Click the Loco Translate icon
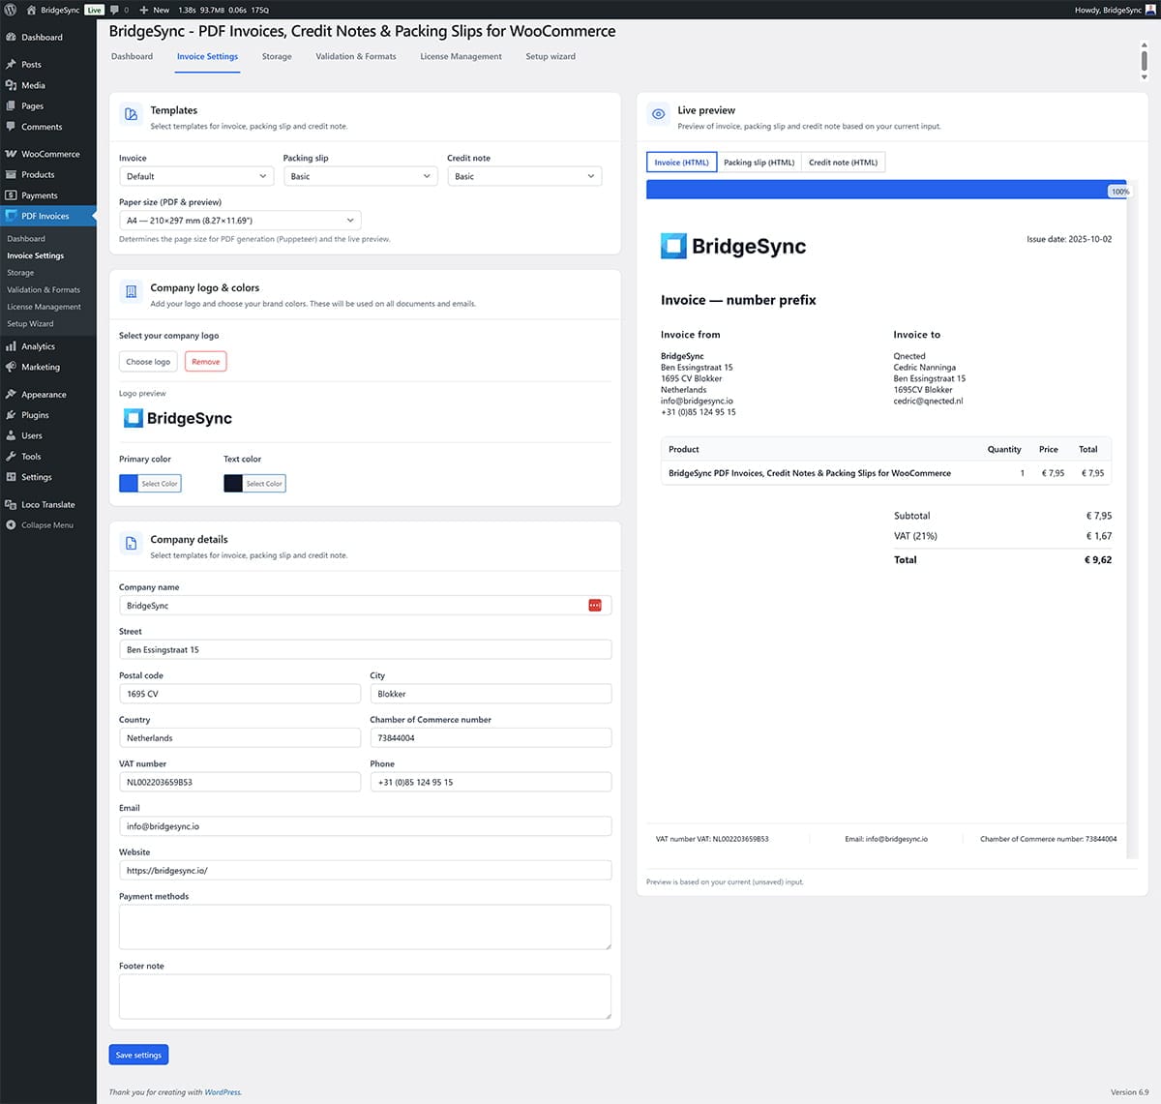 tap(11, 504)
